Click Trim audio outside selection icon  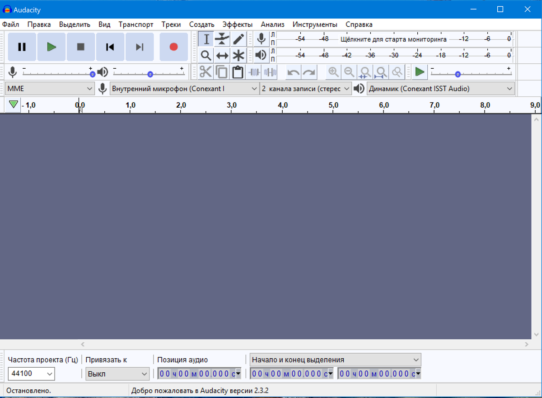click(254, 72)
